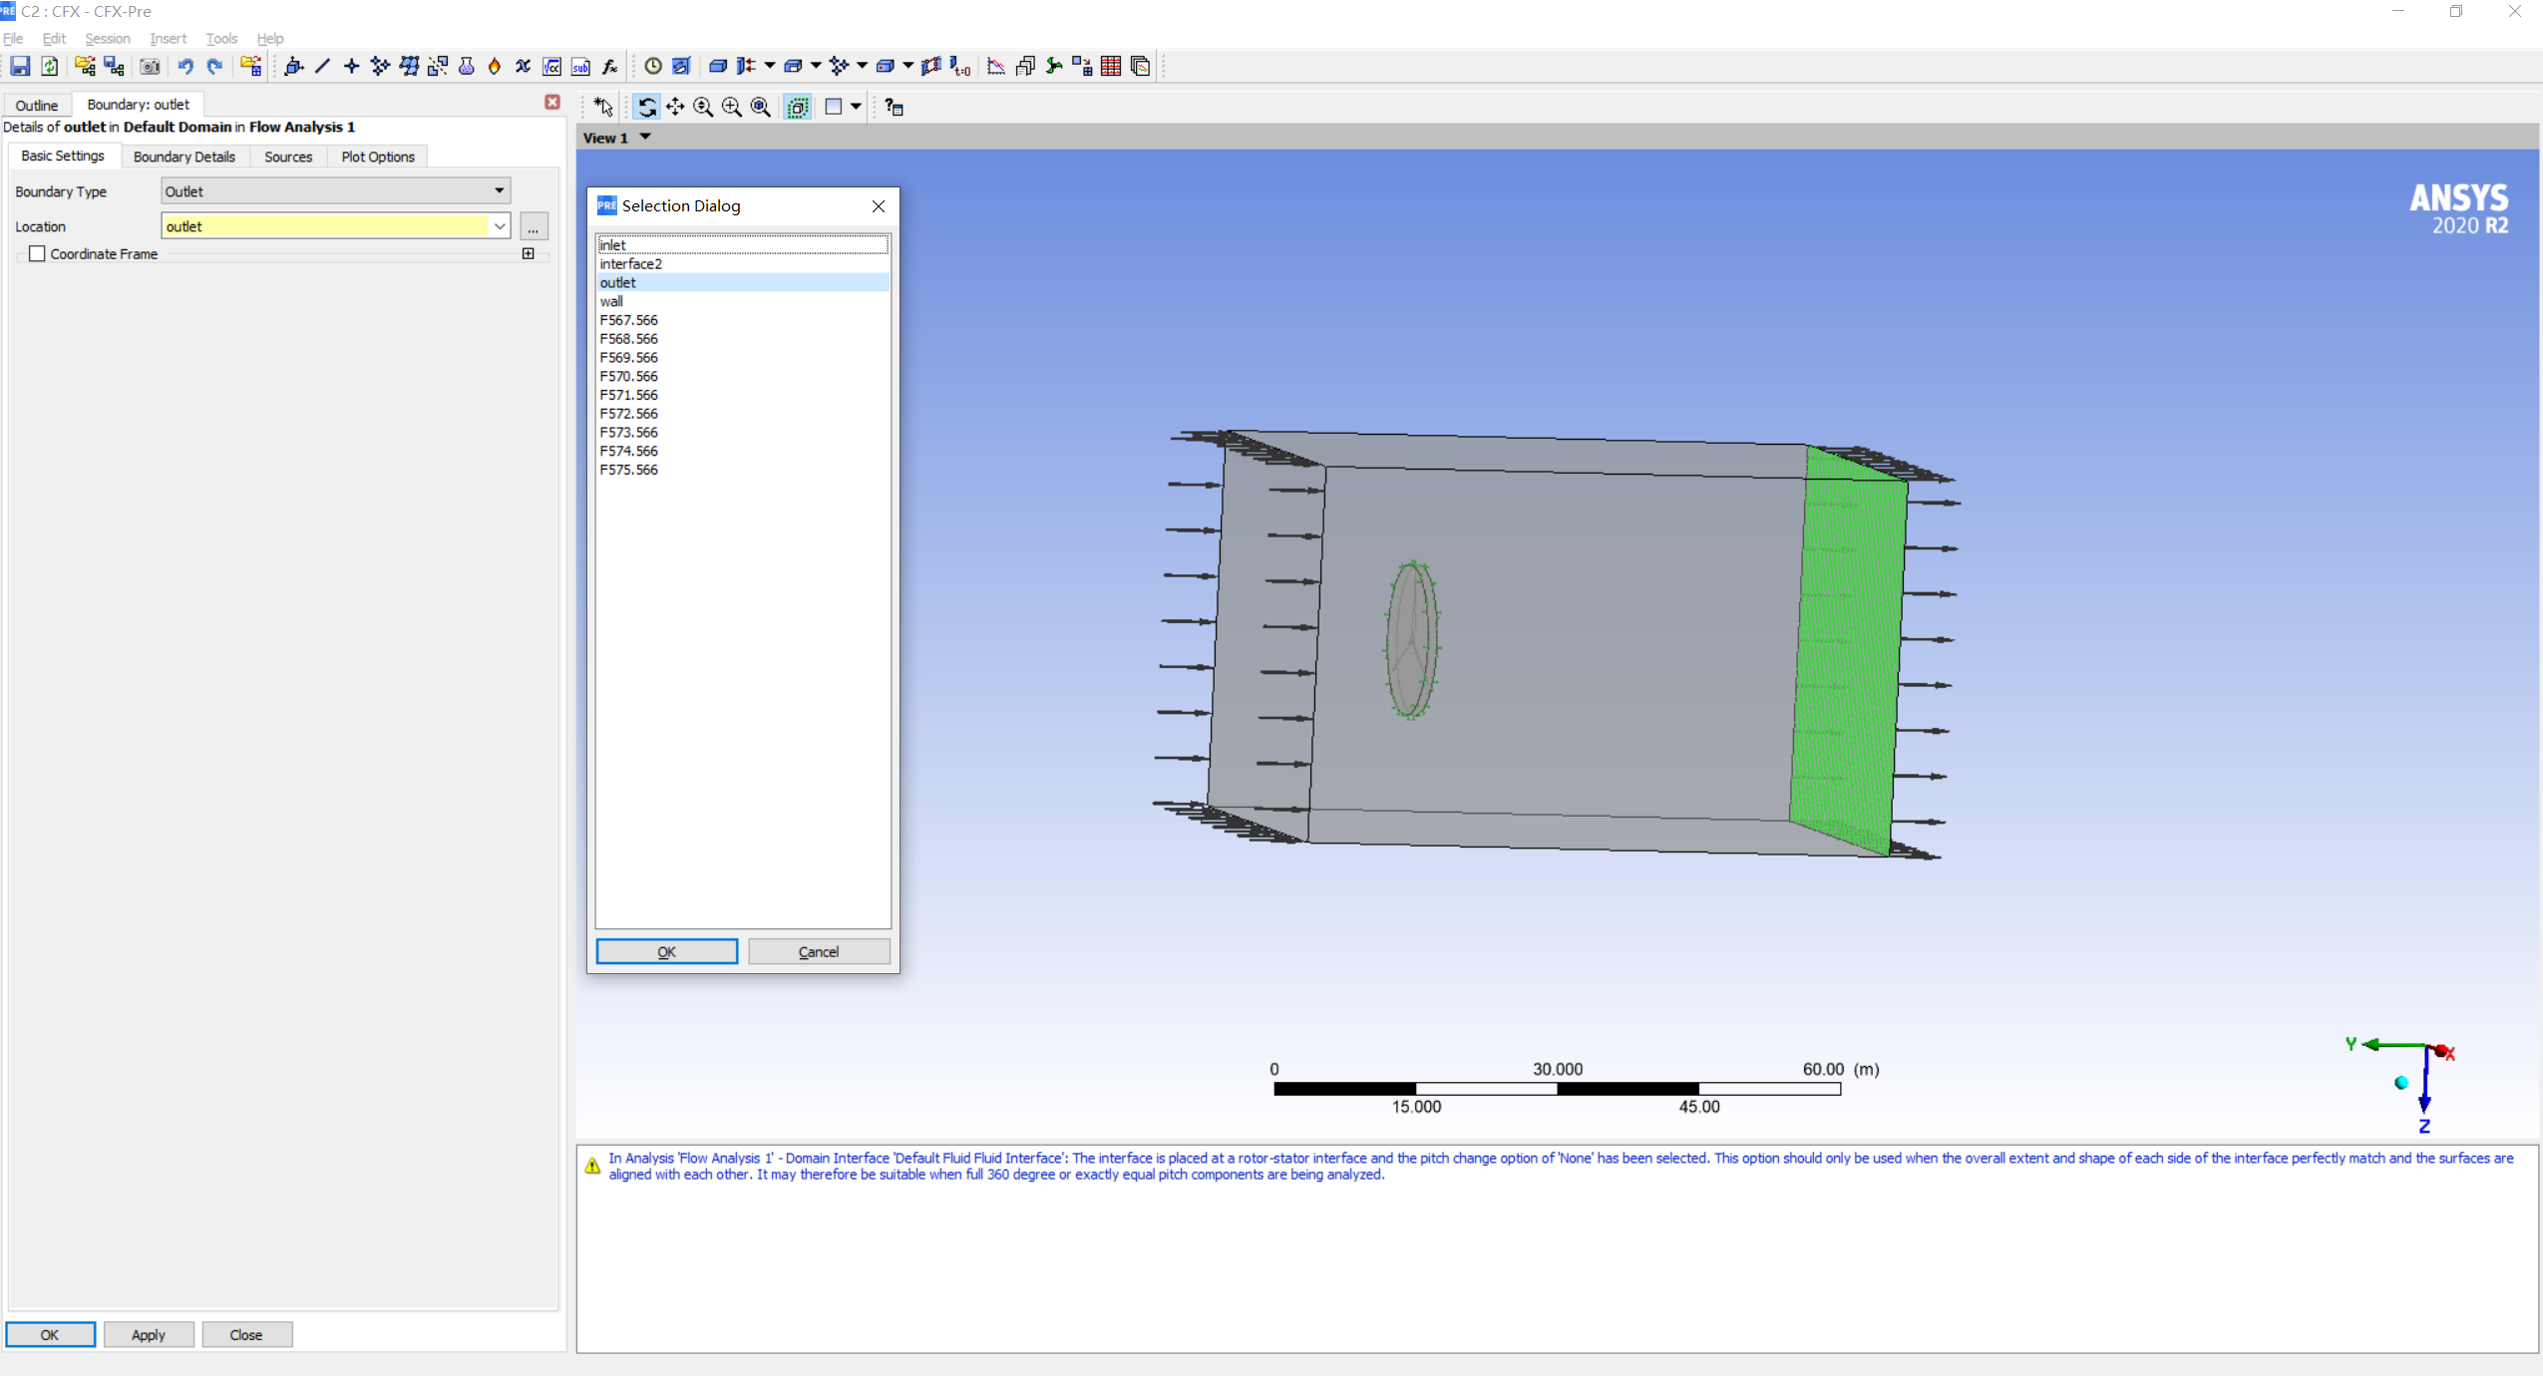Click the red grid table icon
This screenshot has height=1376, width=2543.
[x=1111, y=66]
